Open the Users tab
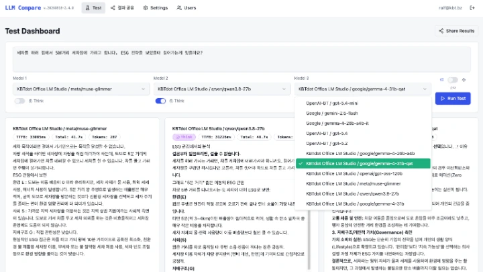Image resolution: width=483 pixels, height=272 pixels. pyautogui.click(x=186, y=7)
